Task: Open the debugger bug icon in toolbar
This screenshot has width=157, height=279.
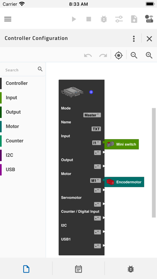Action: tap(104, 19)
